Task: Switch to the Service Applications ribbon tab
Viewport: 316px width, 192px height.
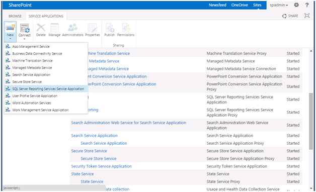Action: click(x=46, y=16)
